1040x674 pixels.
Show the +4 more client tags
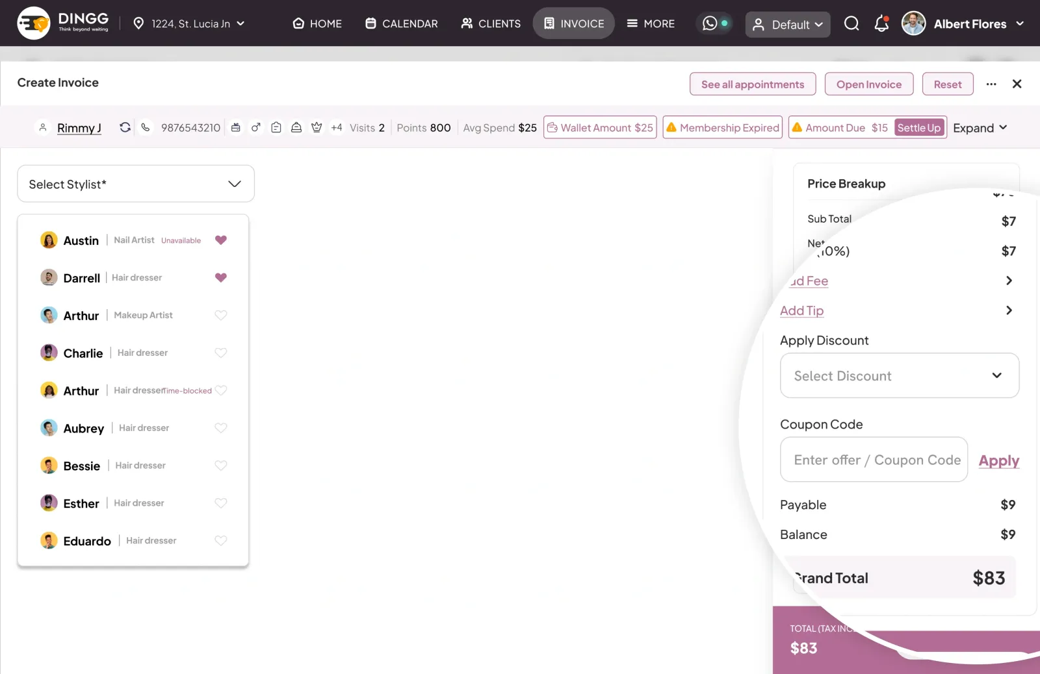coord(336,127)
